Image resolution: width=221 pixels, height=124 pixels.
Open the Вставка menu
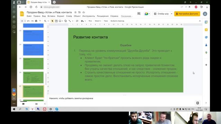point(51,16)
